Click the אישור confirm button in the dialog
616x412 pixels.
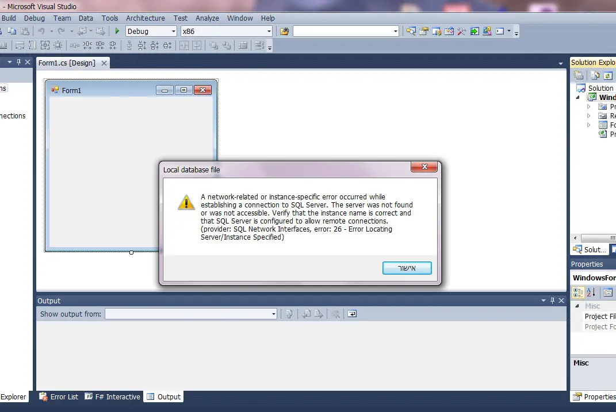(x=407, y=268)
